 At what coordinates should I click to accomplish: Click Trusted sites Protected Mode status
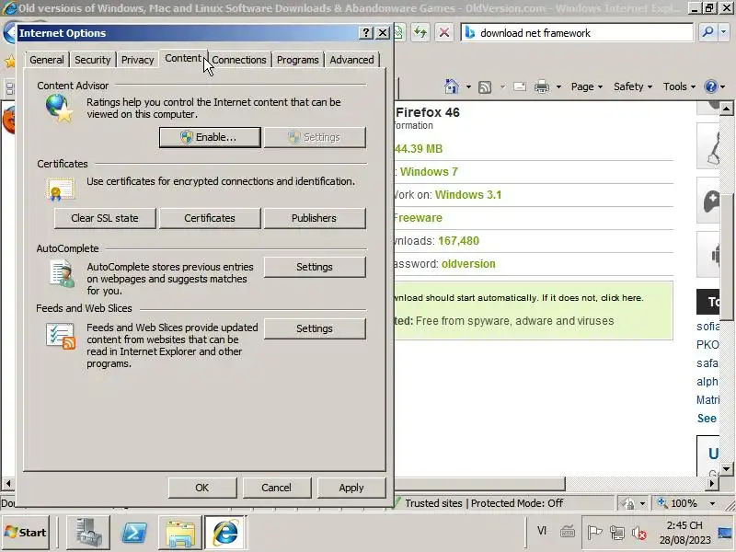[x=484, y=503]
